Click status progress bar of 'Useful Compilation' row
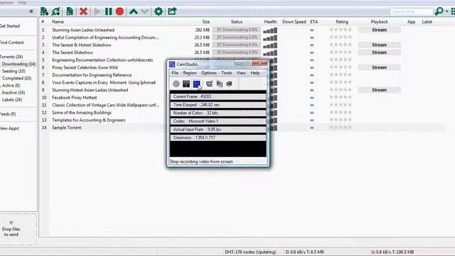This screenshot has width=455, height=256. point(237,38)
